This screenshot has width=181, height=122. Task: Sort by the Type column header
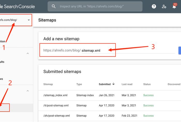(79, 84)
